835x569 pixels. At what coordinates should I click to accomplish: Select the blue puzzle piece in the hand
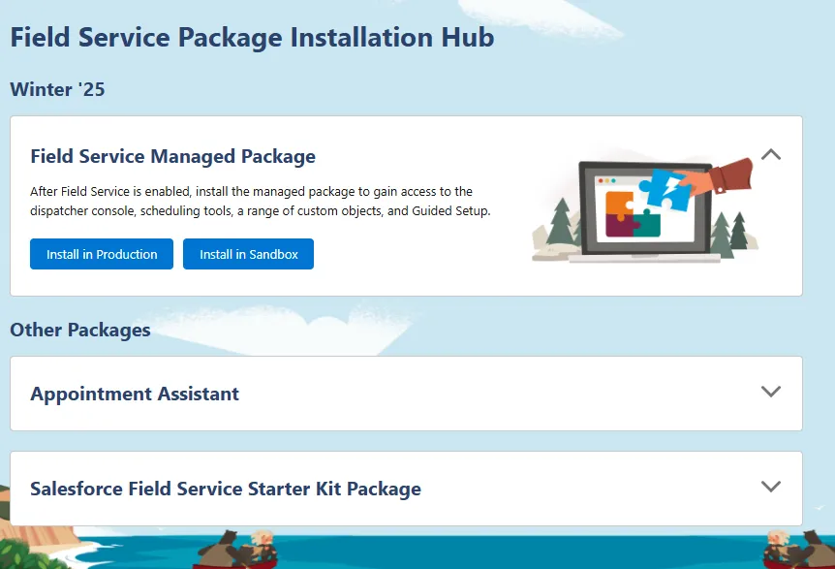tap(667, 187)
